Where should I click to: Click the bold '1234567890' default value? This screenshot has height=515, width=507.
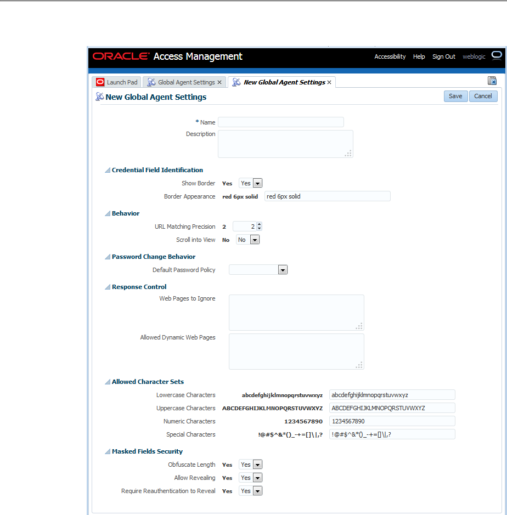303,421
